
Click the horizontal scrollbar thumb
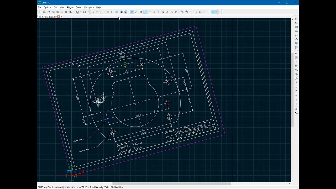click(x=172, y=183)
